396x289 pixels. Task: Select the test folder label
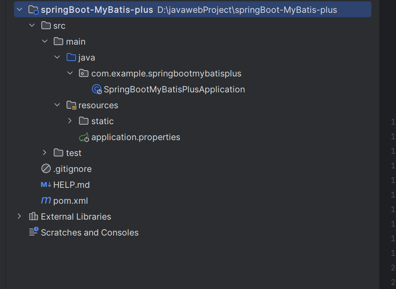74,153
